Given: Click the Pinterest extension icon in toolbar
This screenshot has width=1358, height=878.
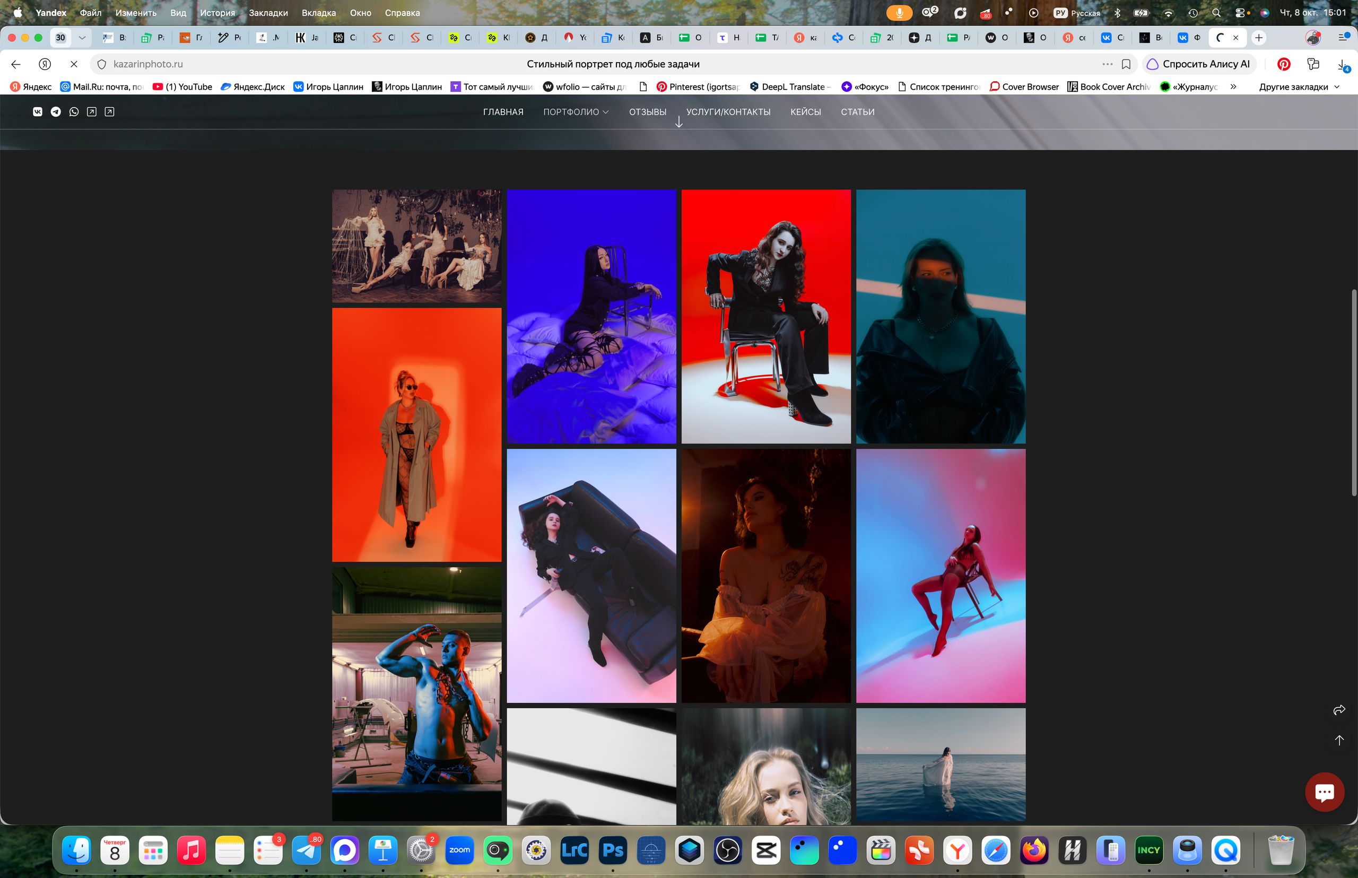Looking at the screenshot, I should (x=1284, y=64).
